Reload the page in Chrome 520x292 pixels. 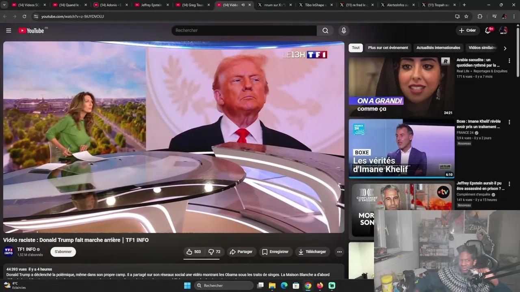tap(24, 16)
